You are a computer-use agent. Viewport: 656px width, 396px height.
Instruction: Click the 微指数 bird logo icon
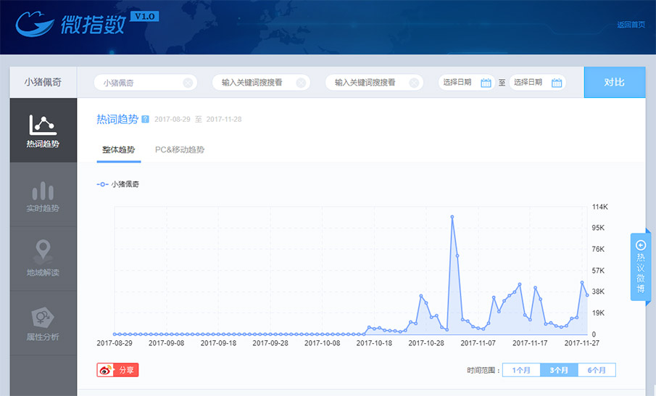point(35,24)
